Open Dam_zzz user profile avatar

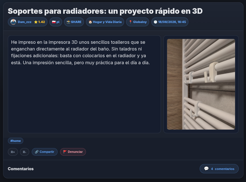click(x=13, y=22)
